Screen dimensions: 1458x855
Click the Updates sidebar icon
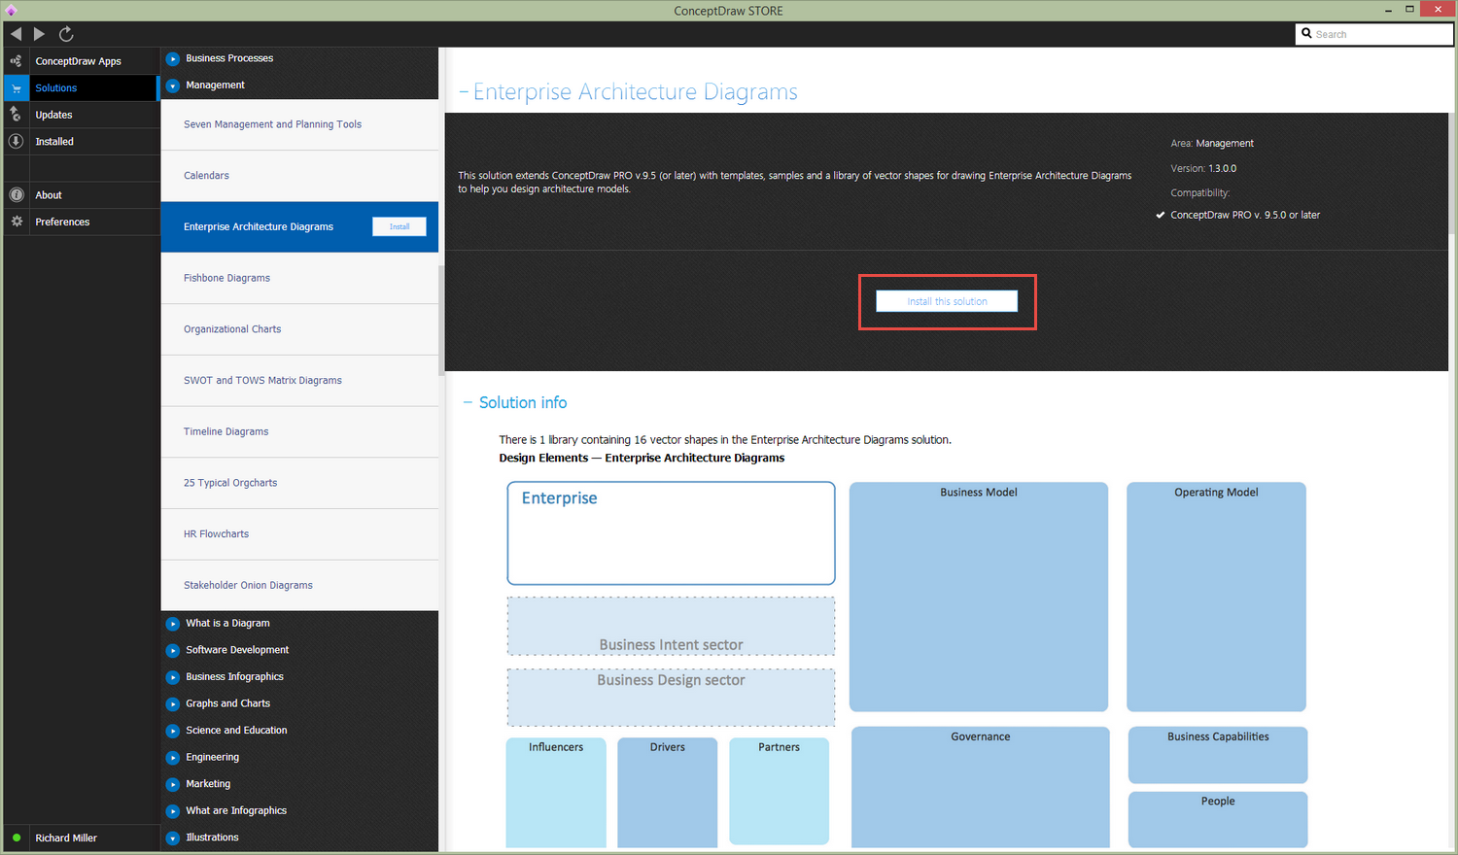16,115
